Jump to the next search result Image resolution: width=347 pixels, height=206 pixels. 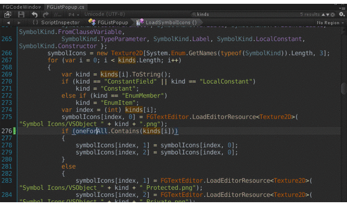[x=327, y=15]
